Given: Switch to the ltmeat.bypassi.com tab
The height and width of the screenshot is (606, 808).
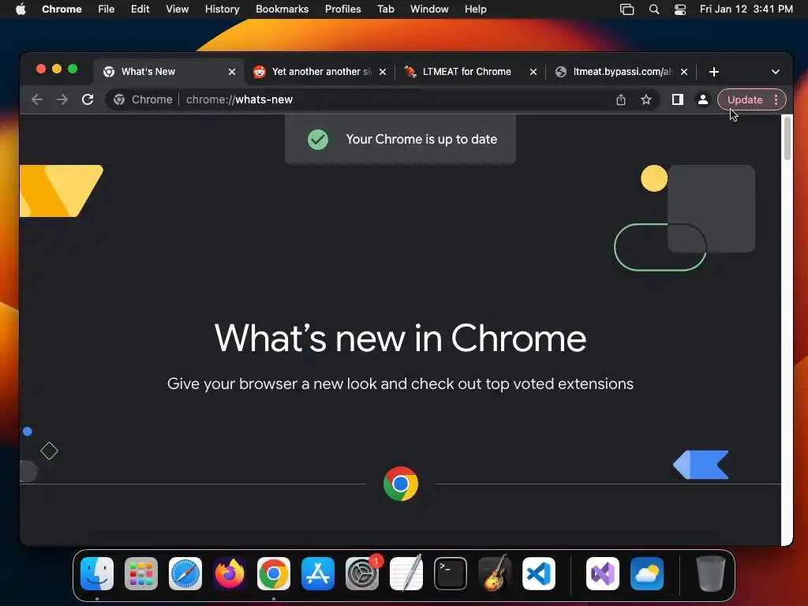Looking at the screenshot, I should 623,72.
